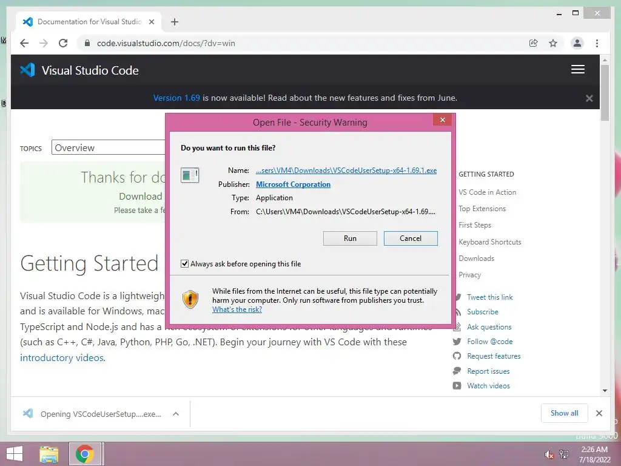Open the Chrome profile avatar
621x466 pixels.
click(577, 43)
